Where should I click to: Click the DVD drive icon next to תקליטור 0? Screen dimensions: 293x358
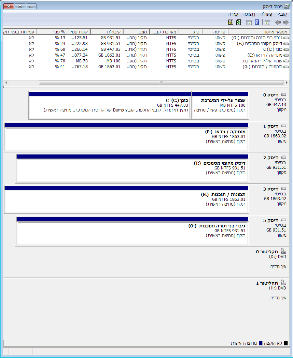click(283, 251)
